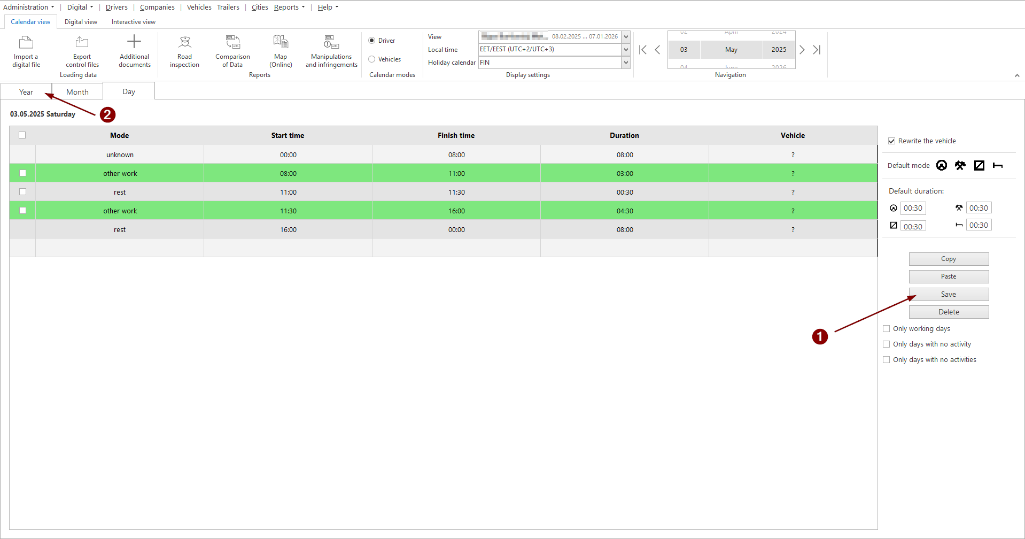
Task: Open Map (Online)
Action: pos(281,51)
